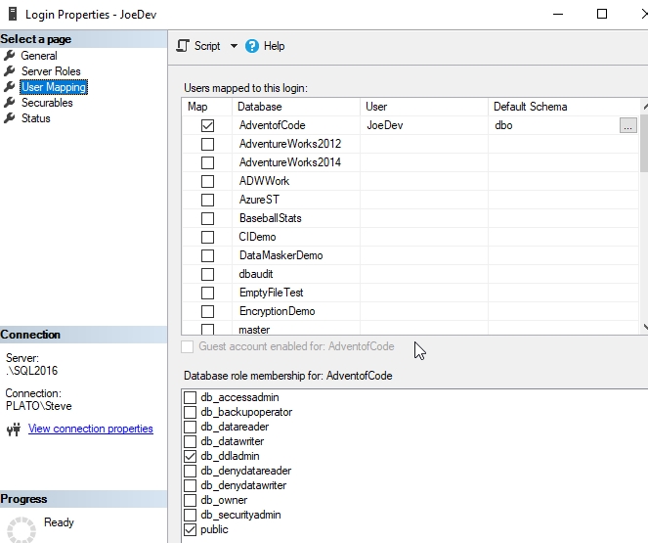Click the User Mapping wrench icon
Image resolution: width=648 pixels, height=543 pixels.
pyautogui.click(x=10, y=87)
